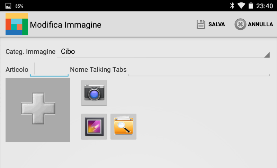Tap the Wi-Fi status bar icon
Screen dimensions: 277x168
click(x=241, y=6)
